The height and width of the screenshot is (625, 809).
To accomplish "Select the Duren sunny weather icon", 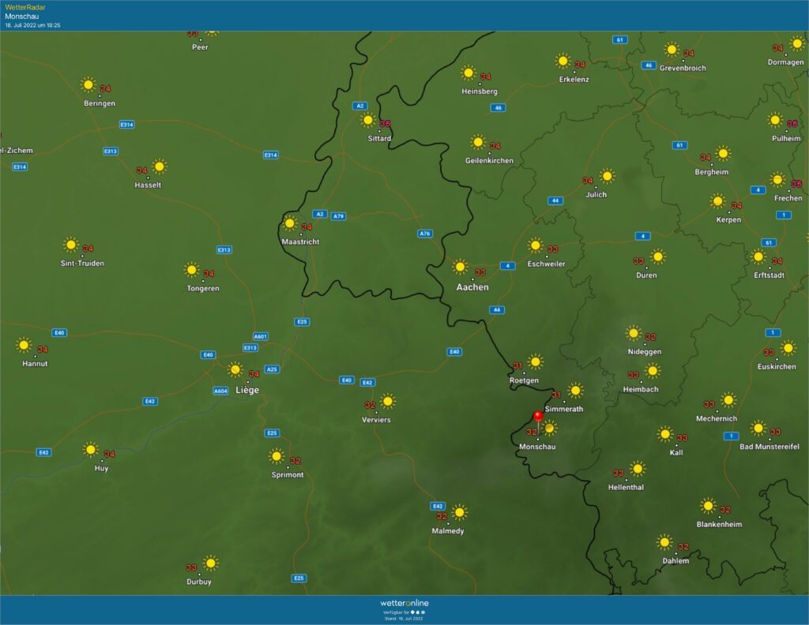I will pyautogui.click(x=658, y=256).
